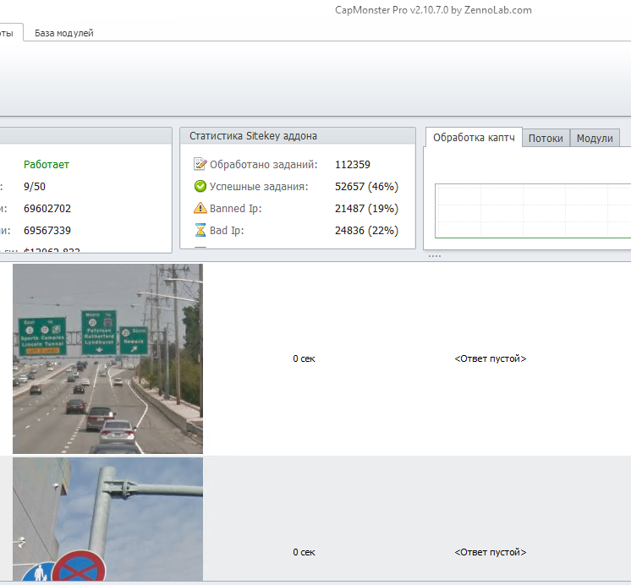Click the Работает status text

[x=47, y=165]
